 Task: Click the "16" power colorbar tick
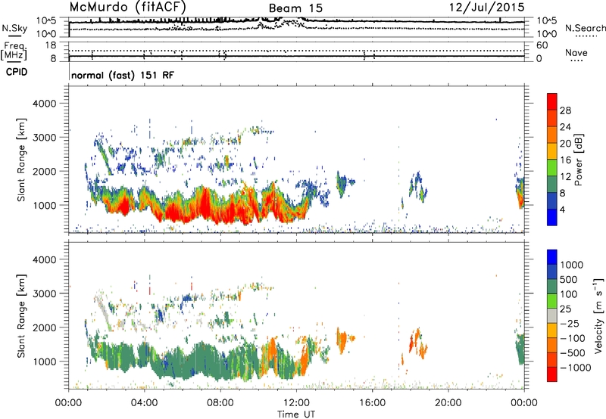tap(565, 160)
